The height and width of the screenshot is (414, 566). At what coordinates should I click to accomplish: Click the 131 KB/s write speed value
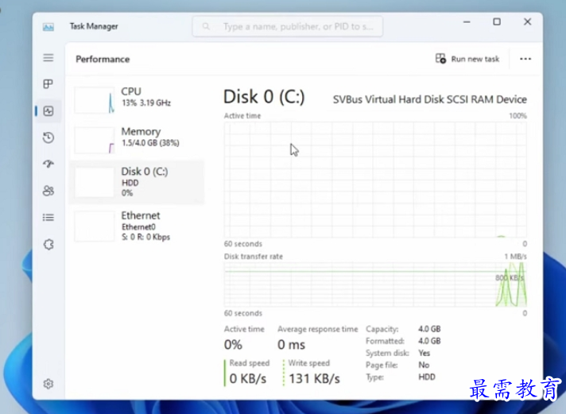click(x=315, y=378)
